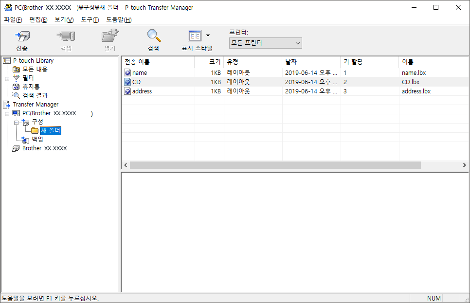Select 검색 결과 in the tree

click(35, 95)
